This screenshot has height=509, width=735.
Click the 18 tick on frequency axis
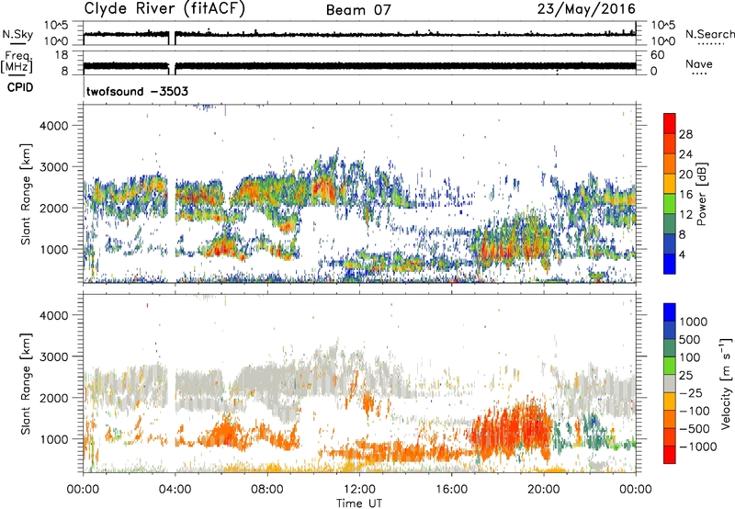(62, 55)
